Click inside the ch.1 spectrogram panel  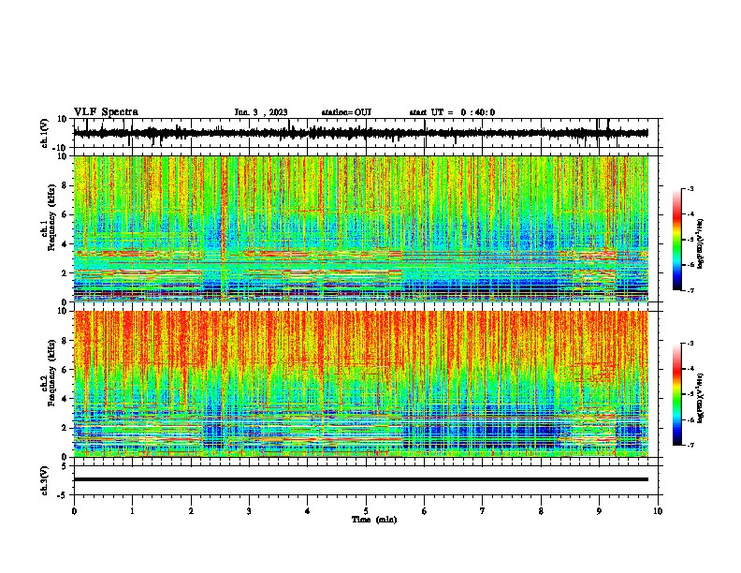coord(361,228)
